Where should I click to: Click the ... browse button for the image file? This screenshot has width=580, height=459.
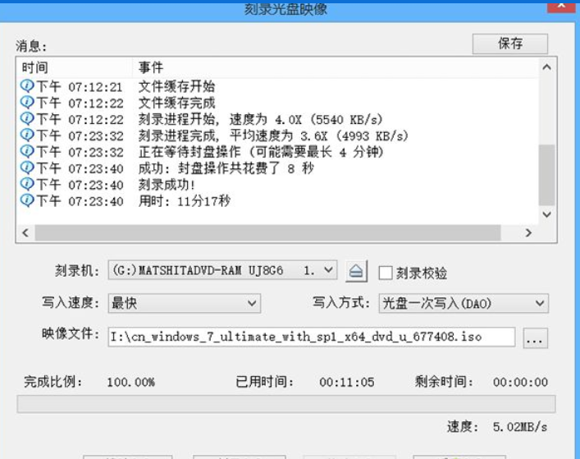[x=535, y=337]
